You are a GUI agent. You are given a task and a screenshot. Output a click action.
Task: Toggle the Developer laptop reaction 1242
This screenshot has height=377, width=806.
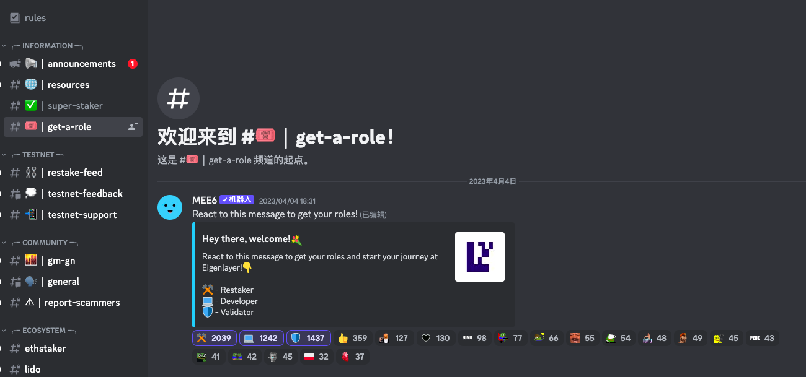tap(262, 338)
